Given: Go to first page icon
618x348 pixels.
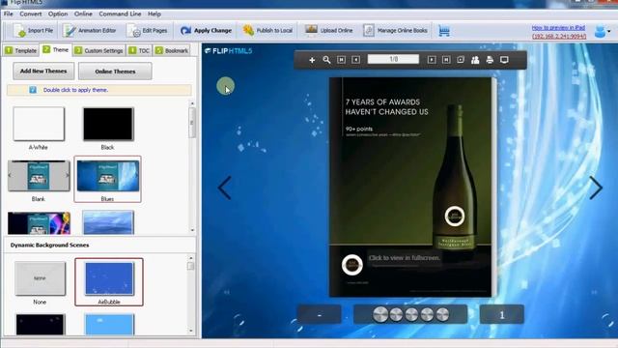Looking at the screenshot, I should tap(341, 60).
